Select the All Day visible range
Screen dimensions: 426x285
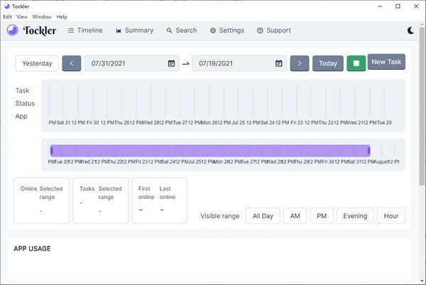tap(263, 216)
